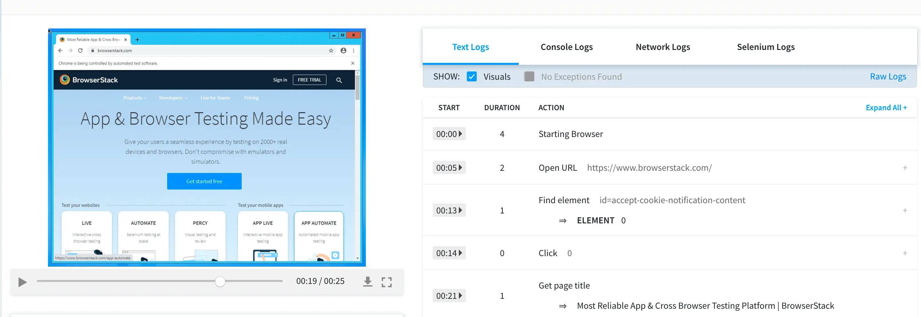Toggle the exceptions filter checkbox
Image resolution: width=921 pixels, height=317 pixels.
point(529,76)
